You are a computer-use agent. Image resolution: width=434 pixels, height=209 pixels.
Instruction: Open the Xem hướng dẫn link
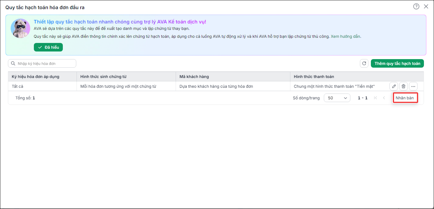346,36
